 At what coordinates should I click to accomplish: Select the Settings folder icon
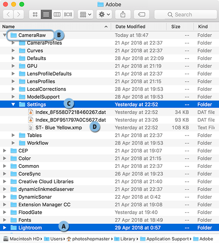[x=22, y=104]
